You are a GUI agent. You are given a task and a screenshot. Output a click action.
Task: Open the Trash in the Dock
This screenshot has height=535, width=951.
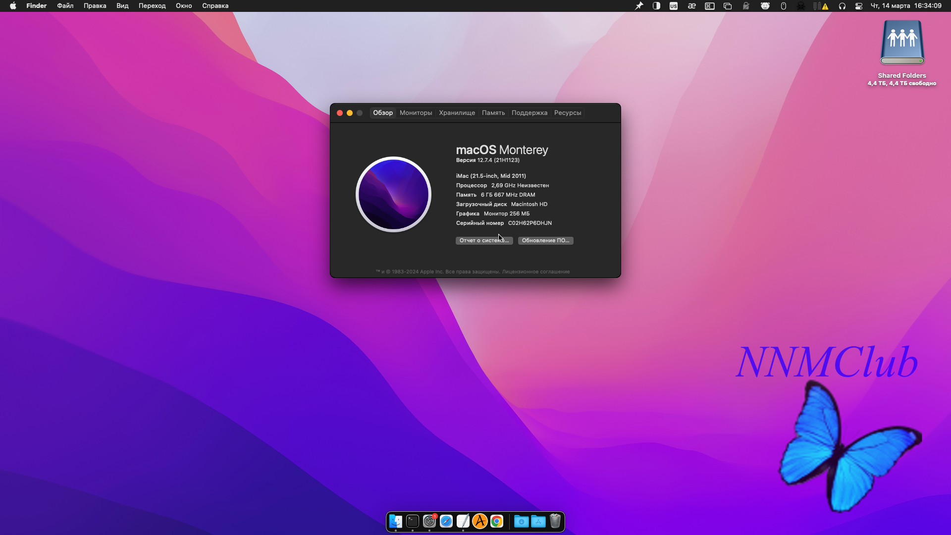pos(555,521)
